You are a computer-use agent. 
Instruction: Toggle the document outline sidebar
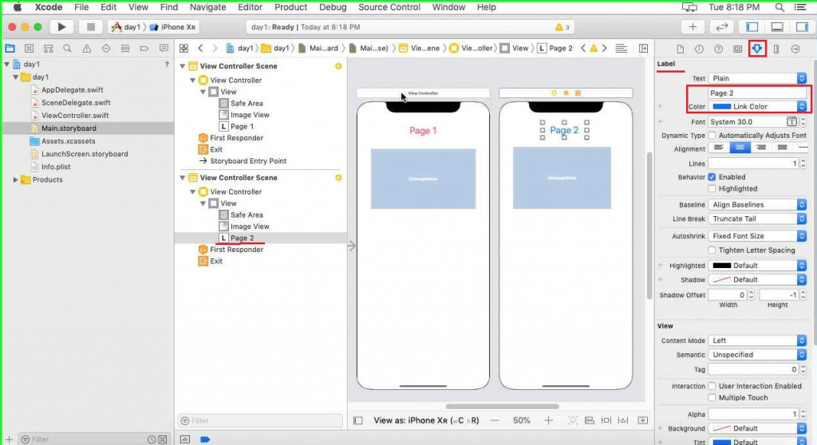[x=358, y=420]
